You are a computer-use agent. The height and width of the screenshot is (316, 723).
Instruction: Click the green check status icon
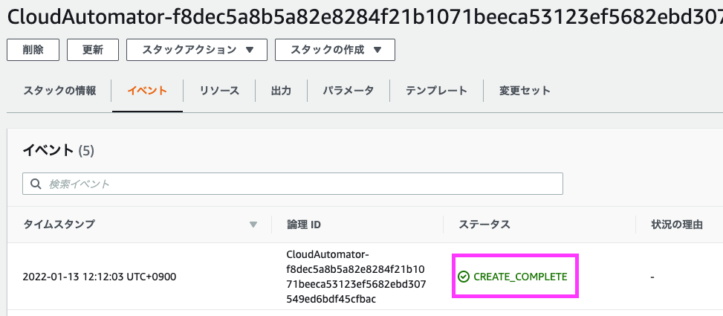(x=464, y=277)
